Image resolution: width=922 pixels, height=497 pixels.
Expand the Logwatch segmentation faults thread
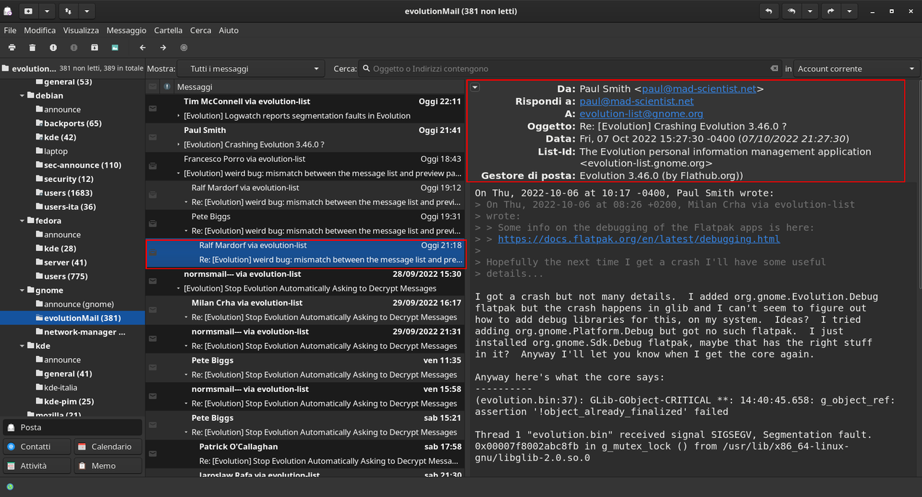click(179, 116)
